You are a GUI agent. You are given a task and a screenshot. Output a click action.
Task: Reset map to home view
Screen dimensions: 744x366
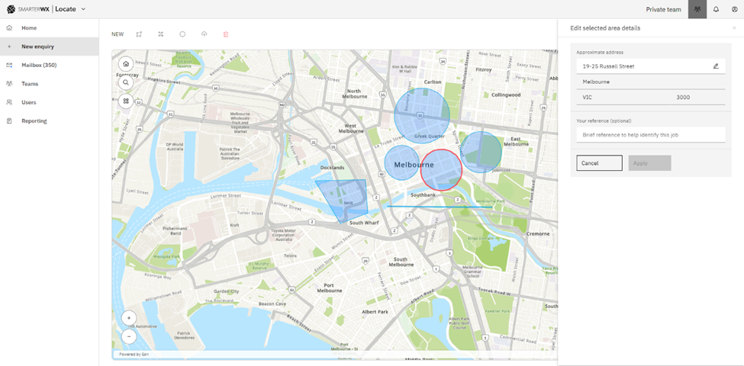(127, 64)
